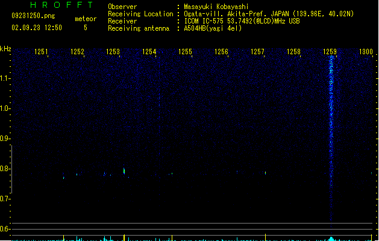Select the file name 09231250.png

pyautogui.click(x=33, y=16)
